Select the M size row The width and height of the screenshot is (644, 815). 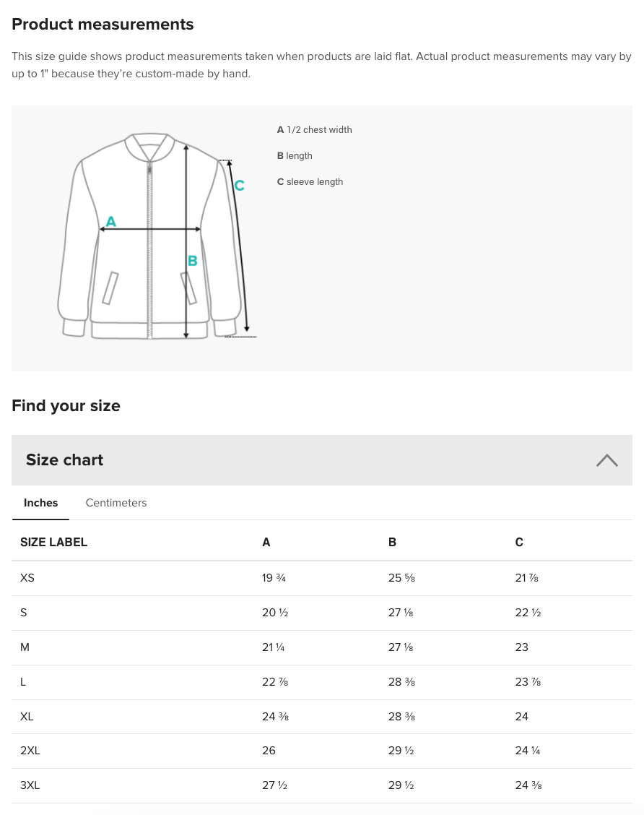pyautogui.click(x=25, y=647)
